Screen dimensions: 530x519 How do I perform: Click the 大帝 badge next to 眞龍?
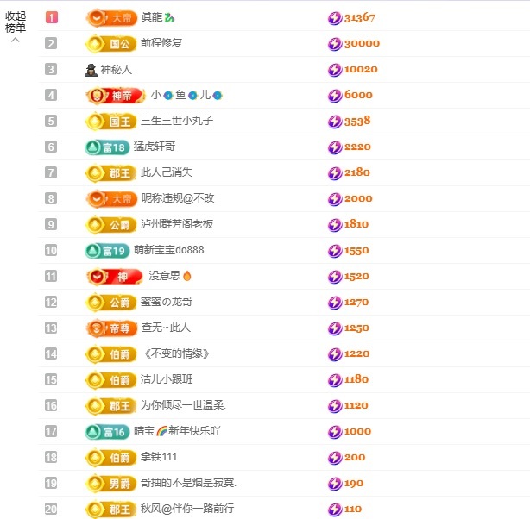111,17
